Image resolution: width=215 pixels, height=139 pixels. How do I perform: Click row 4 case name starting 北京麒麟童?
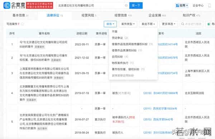44,93
